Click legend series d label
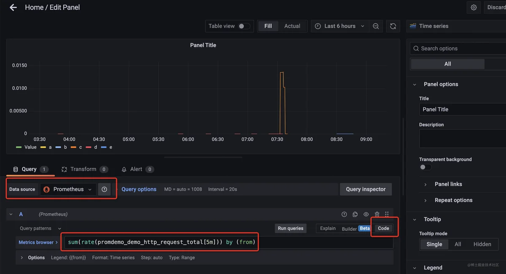This screenshot has width=506, height=274. point(96,147)
